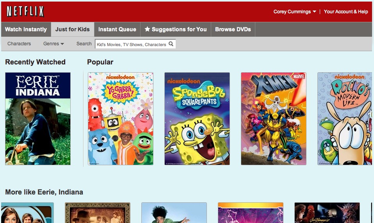Open Corey Cummings profile dropdown

[x=295, y=11]
